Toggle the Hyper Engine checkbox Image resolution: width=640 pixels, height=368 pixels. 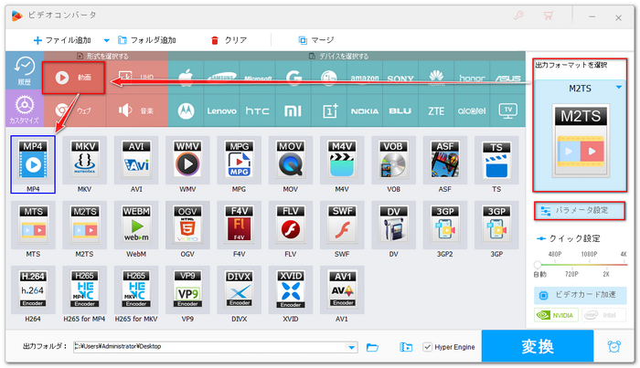427,347
